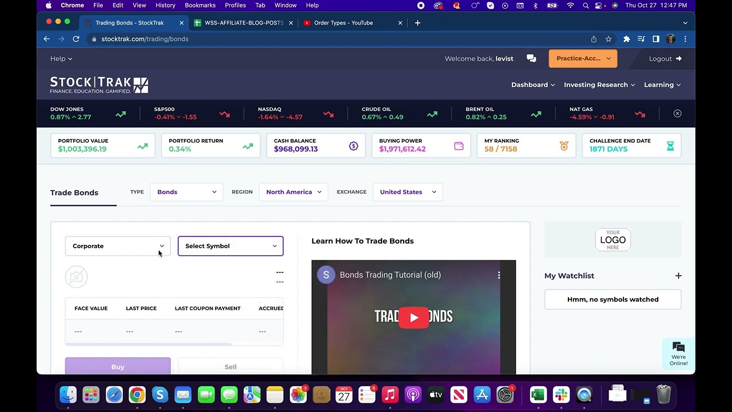Select the Trade Bonds tab
The image size is (732, 412).
coord(74,193)
